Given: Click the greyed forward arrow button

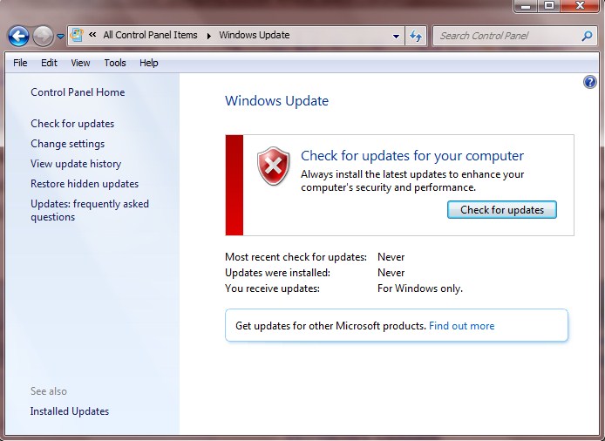Looking at the screenshot, I should point(43,37).
